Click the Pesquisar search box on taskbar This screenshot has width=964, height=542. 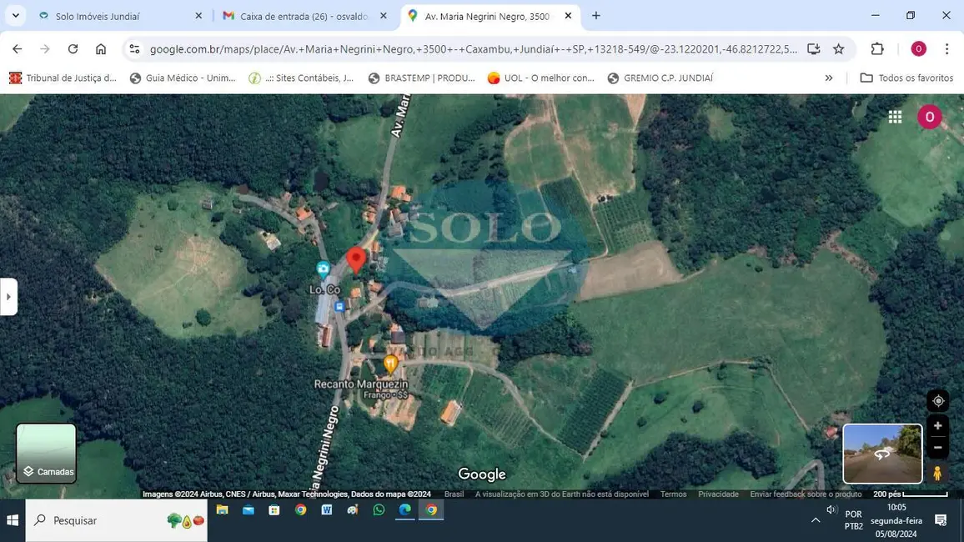tap(92, 519)
